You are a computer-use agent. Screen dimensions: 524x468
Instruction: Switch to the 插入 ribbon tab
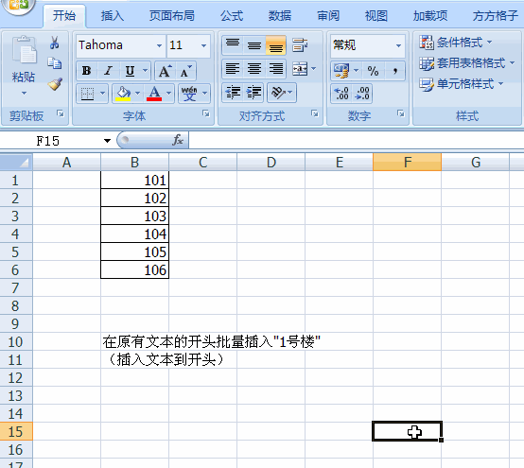coord(113,16)
